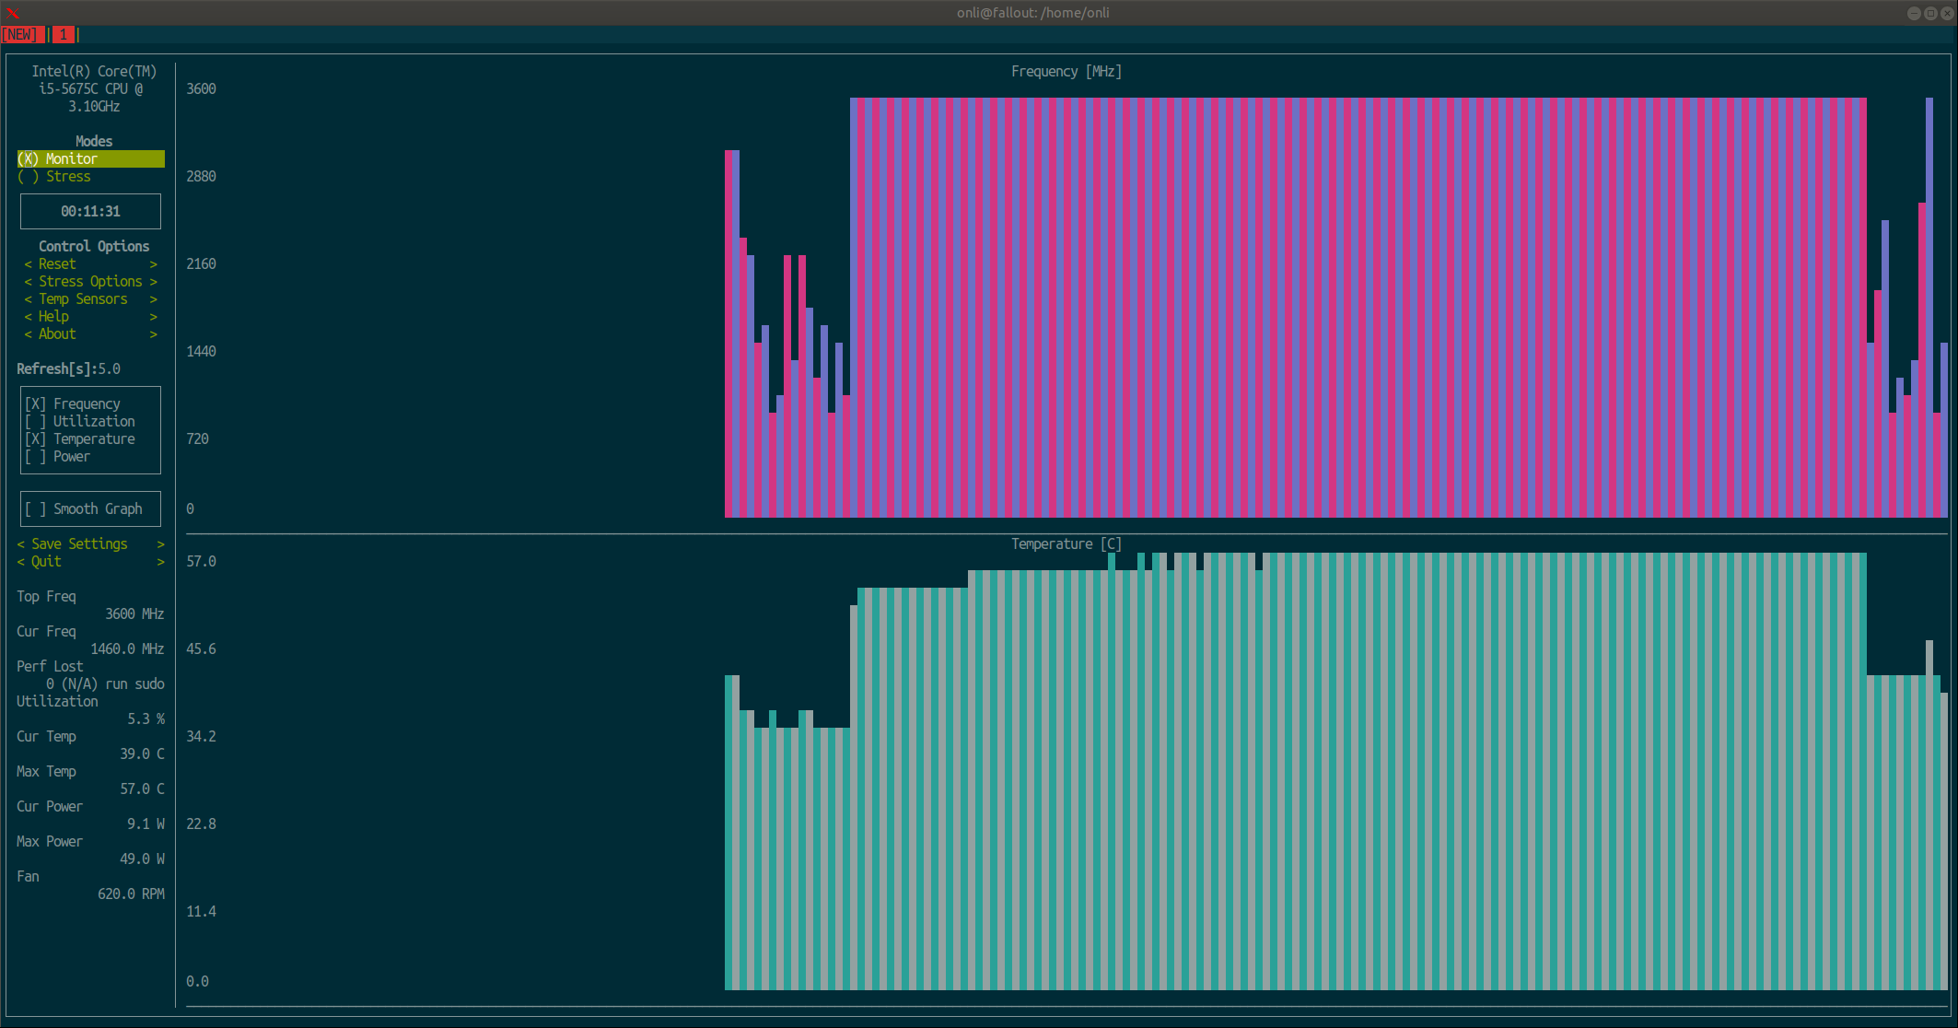Screen dimensions: 1958x1028
Task: Enable the Utilization graph checkbox
Action: (x=80, y=422)
